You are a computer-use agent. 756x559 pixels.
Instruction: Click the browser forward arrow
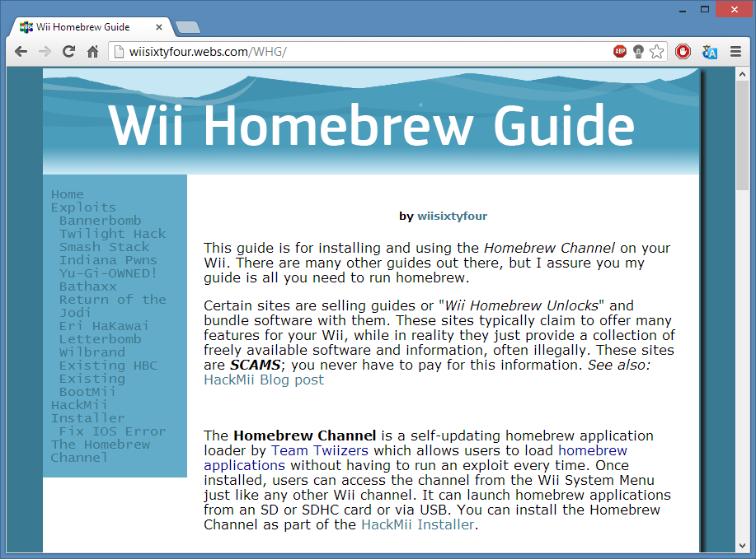pyautogui.click(x=45, y=52)
